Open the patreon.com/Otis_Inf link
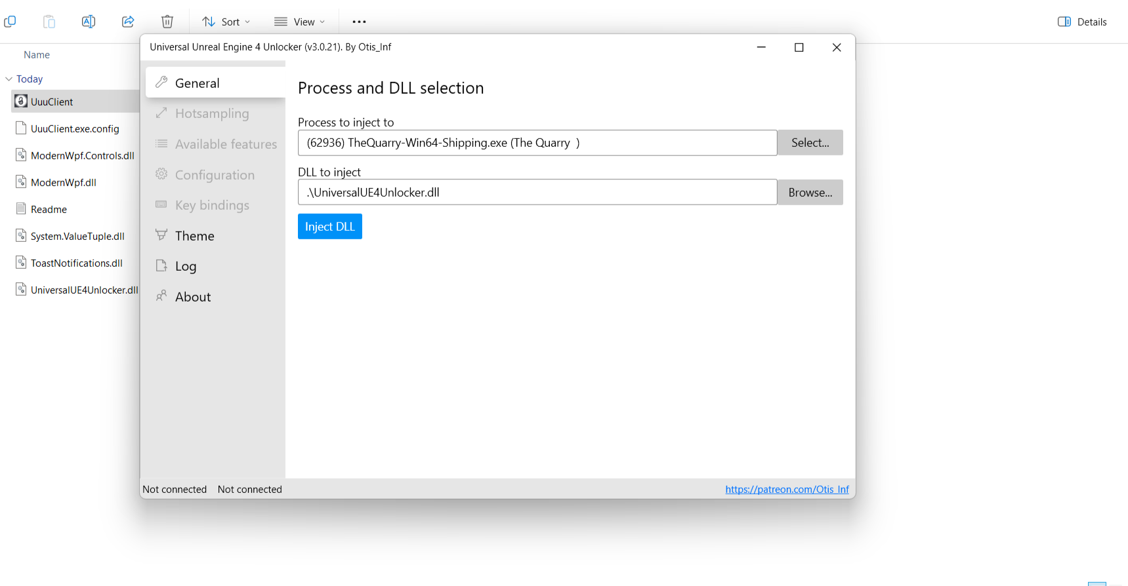 click(x=787, y=490)
